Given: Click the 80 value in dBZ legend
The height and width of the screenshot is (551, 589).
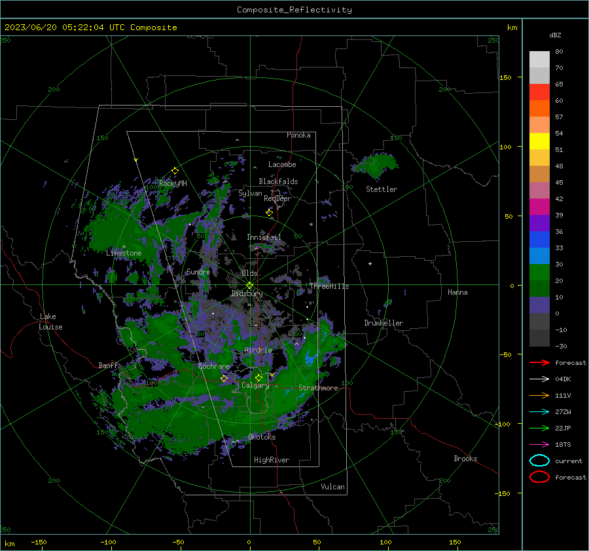Looking at the screenshot, I should click(560, 52).
